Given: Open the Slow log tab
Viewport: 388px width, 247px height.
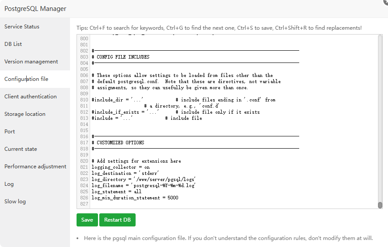Looking at the screenshot, I should coord(15,202).
